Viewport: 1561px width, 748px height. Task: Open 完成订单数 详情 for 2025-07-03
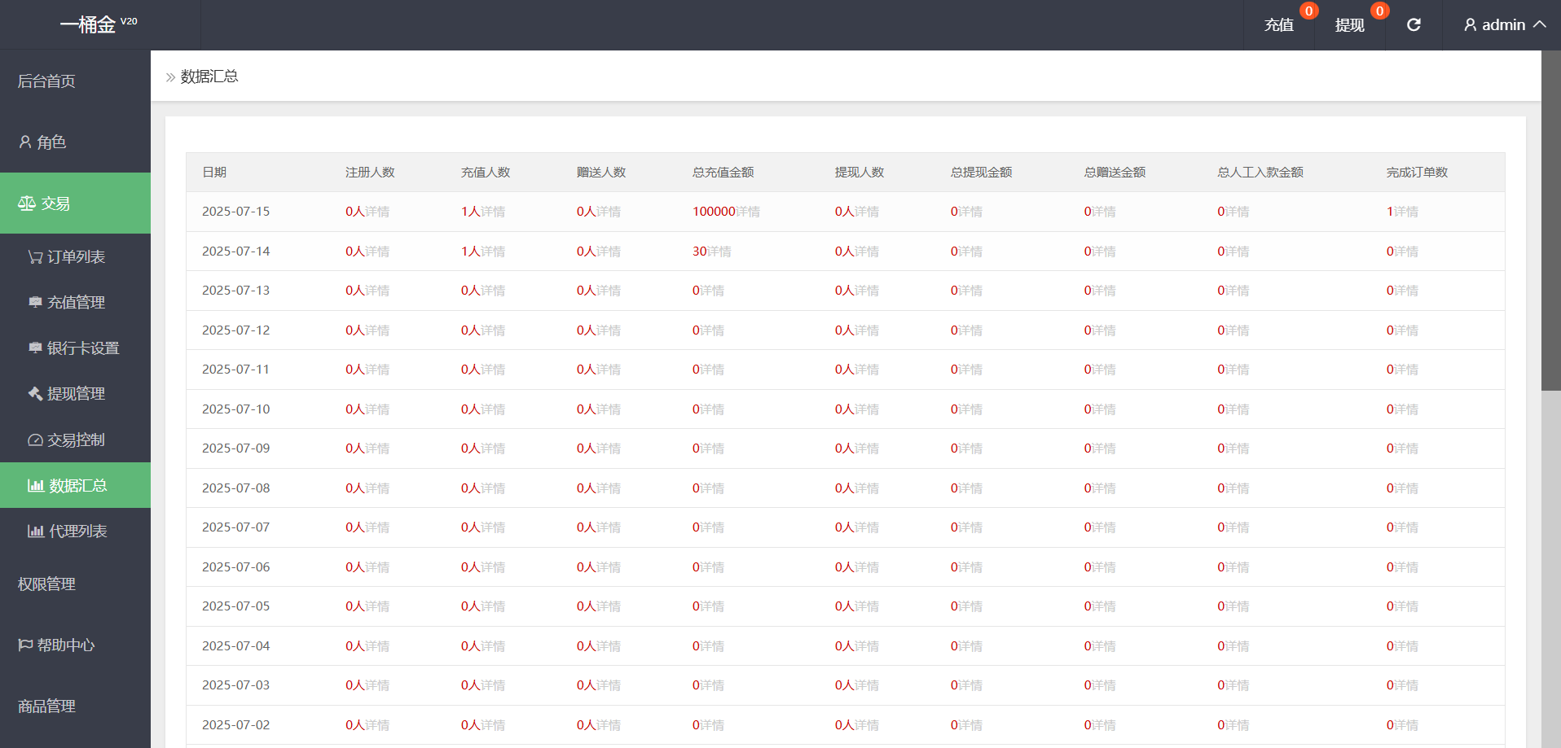[1405, 685]
